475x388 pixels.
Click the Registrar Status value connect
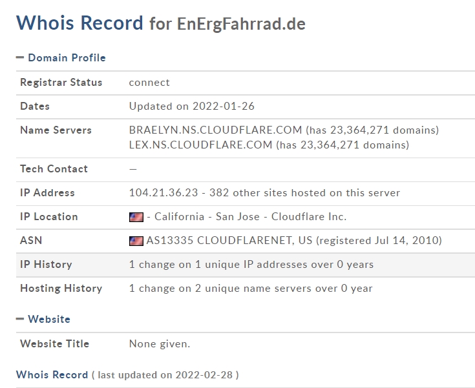(x=149, y=83)
